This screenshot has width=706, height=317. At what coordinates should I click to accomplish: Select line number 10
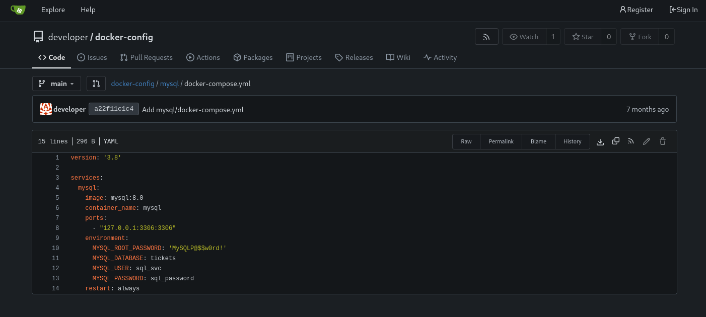(55, 248)
